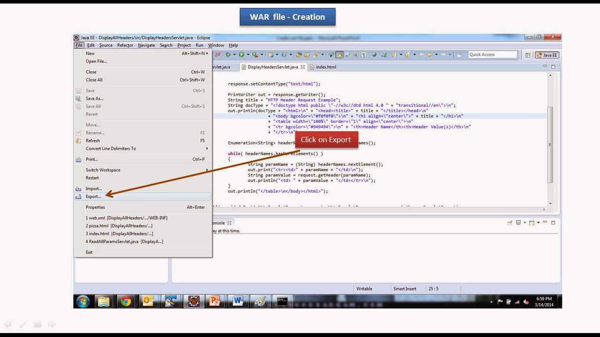Select Export in the File menu
This screenshot has height=337, width=600.
93,196
